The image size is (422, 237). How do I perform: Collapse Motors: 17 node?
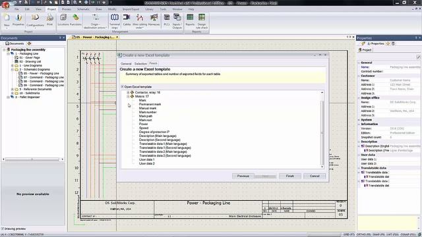coord(128,96)
